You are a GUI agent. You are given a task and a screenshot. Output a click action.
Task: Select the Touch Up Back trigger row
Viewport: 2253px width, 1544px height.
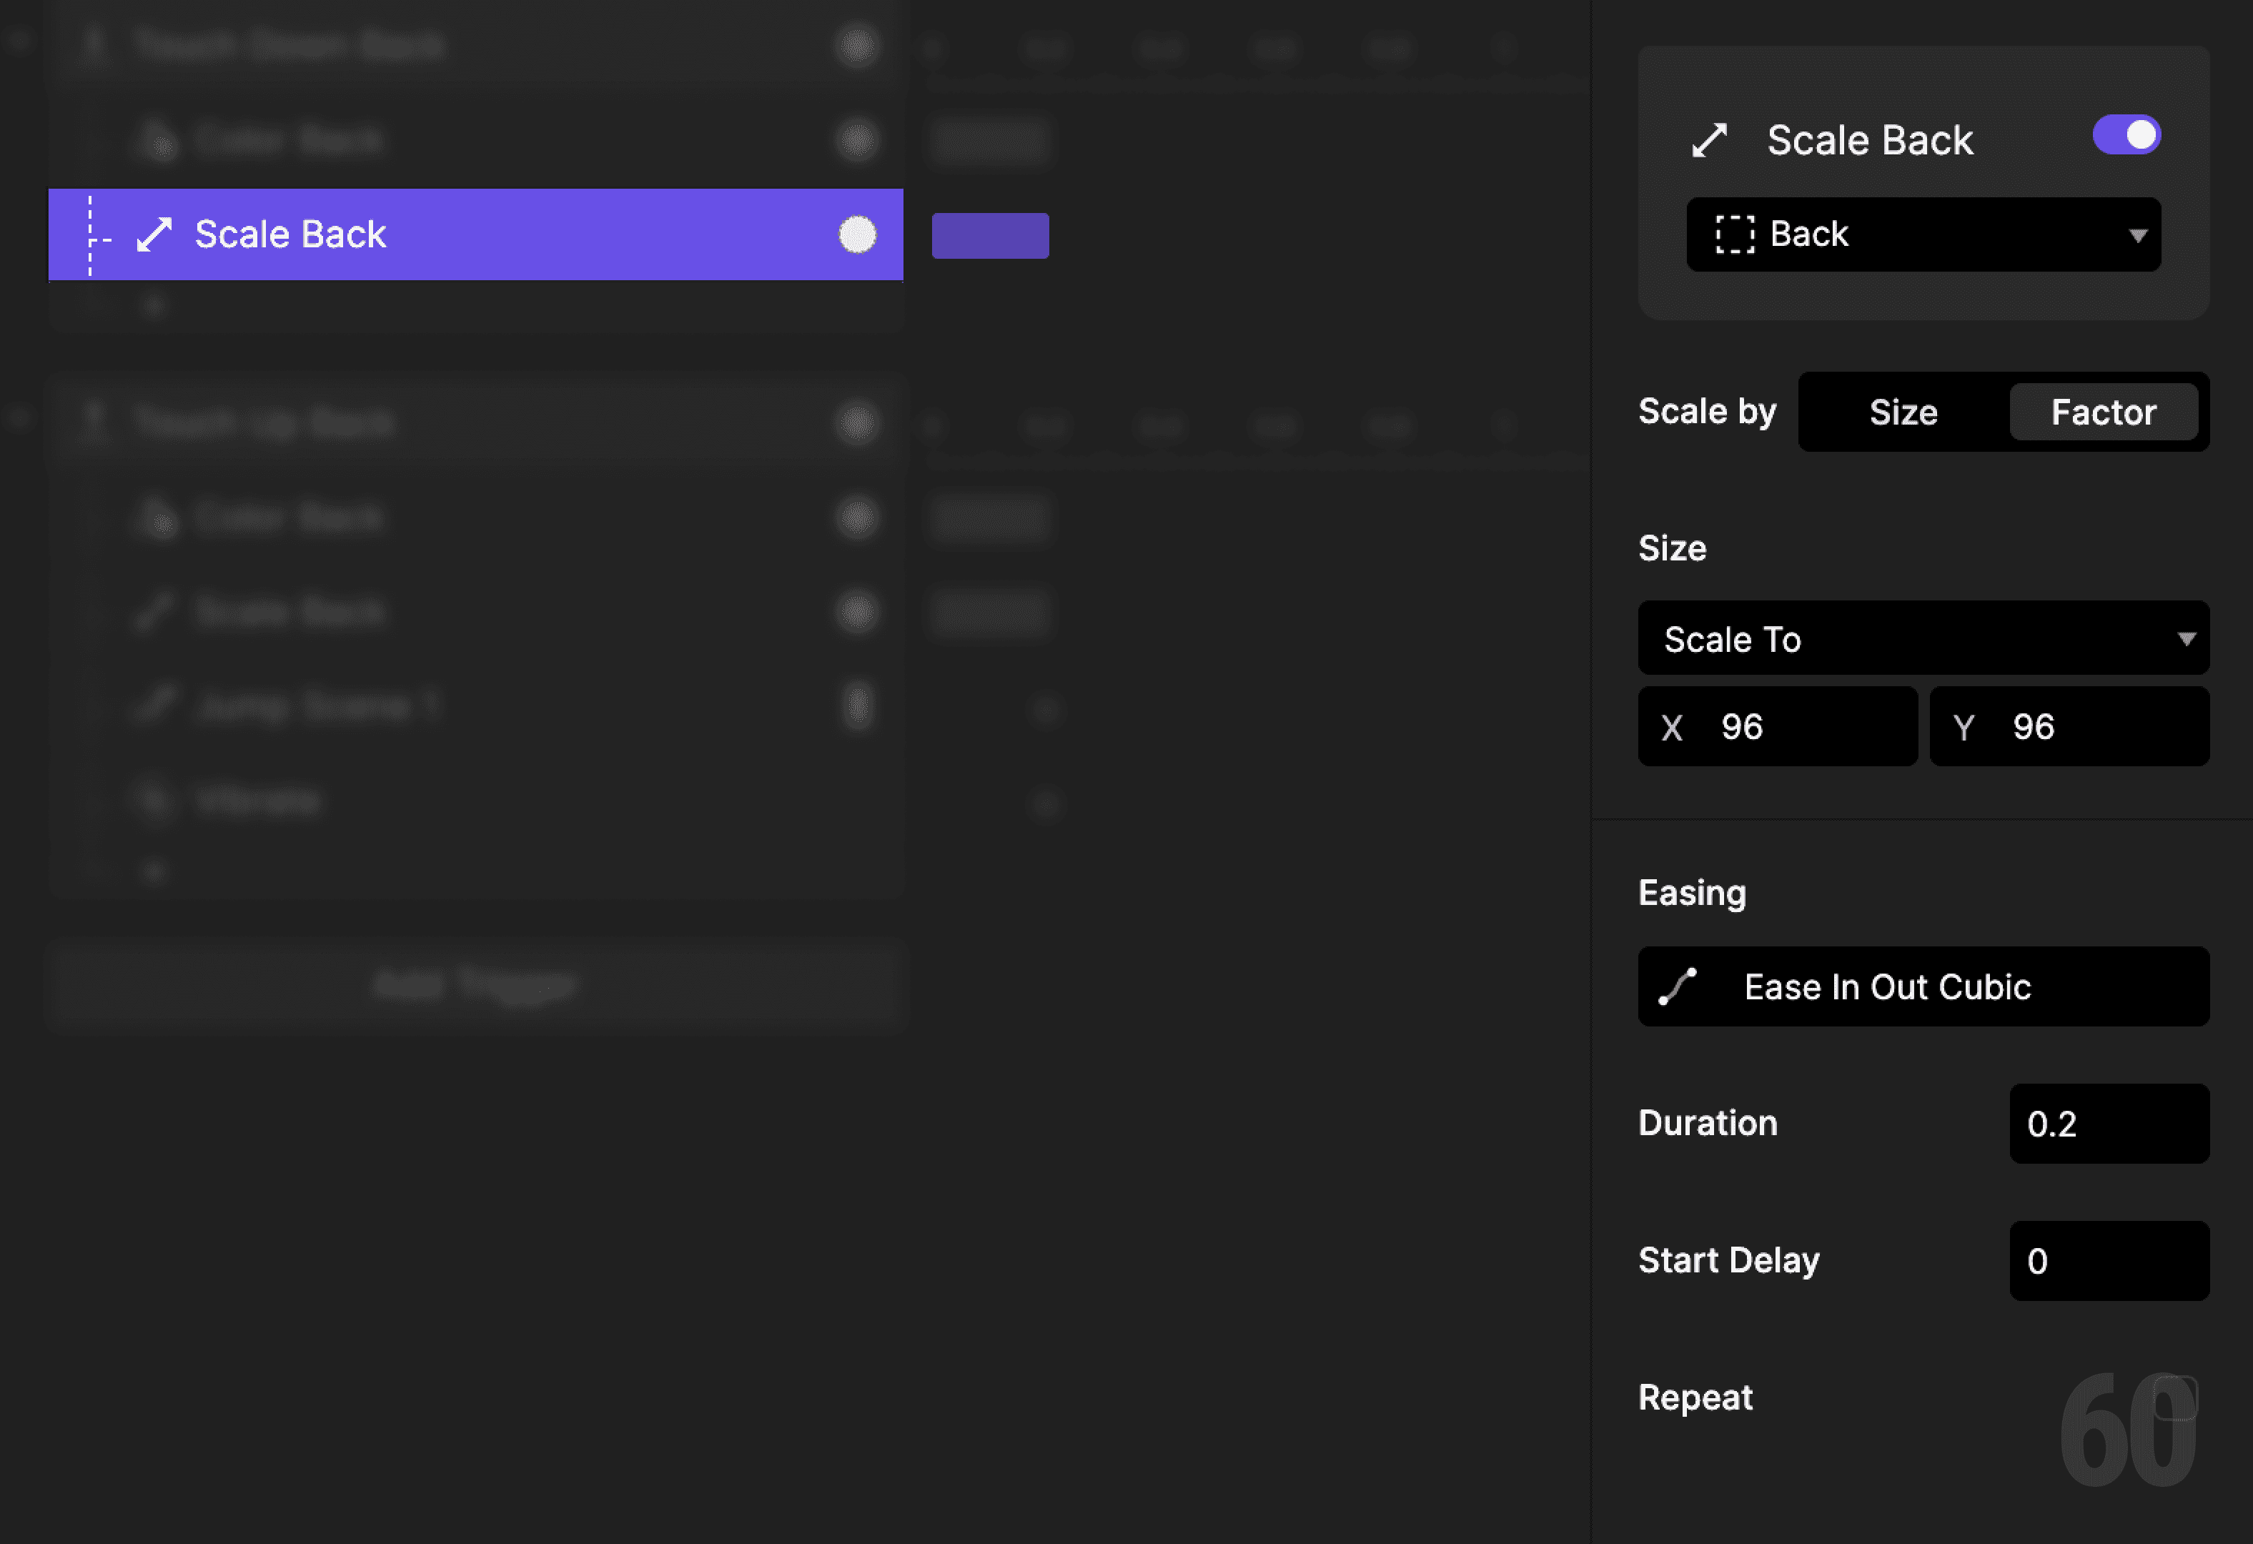[267, 420]
